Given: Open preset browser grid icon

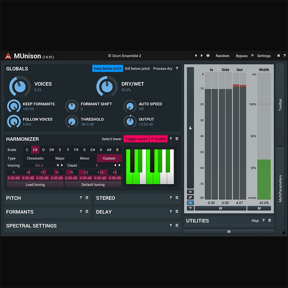Looking at the screenshot, I should point(110,56).
